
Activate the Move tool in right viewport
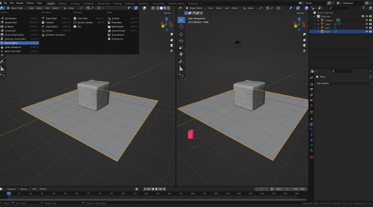181,34
